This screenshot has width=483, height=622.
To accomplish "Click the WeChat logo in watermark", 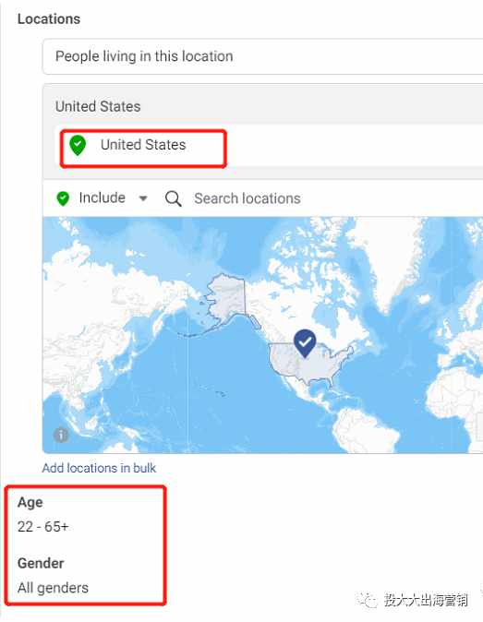I will (x=368, y=600).
